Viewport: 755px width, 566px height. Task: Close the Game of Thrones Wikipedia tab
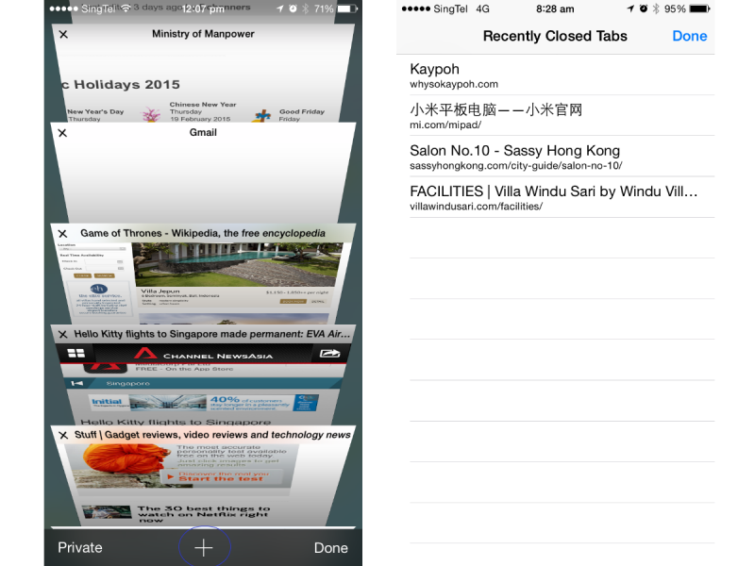[x=62, y=234]
